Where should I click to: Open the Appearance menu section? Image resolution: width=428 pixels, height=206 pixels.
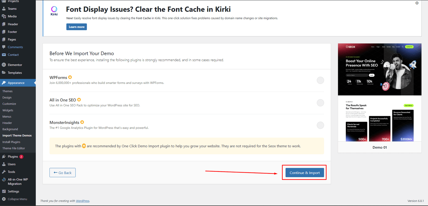pyautogui.click(x=16, y=83)
